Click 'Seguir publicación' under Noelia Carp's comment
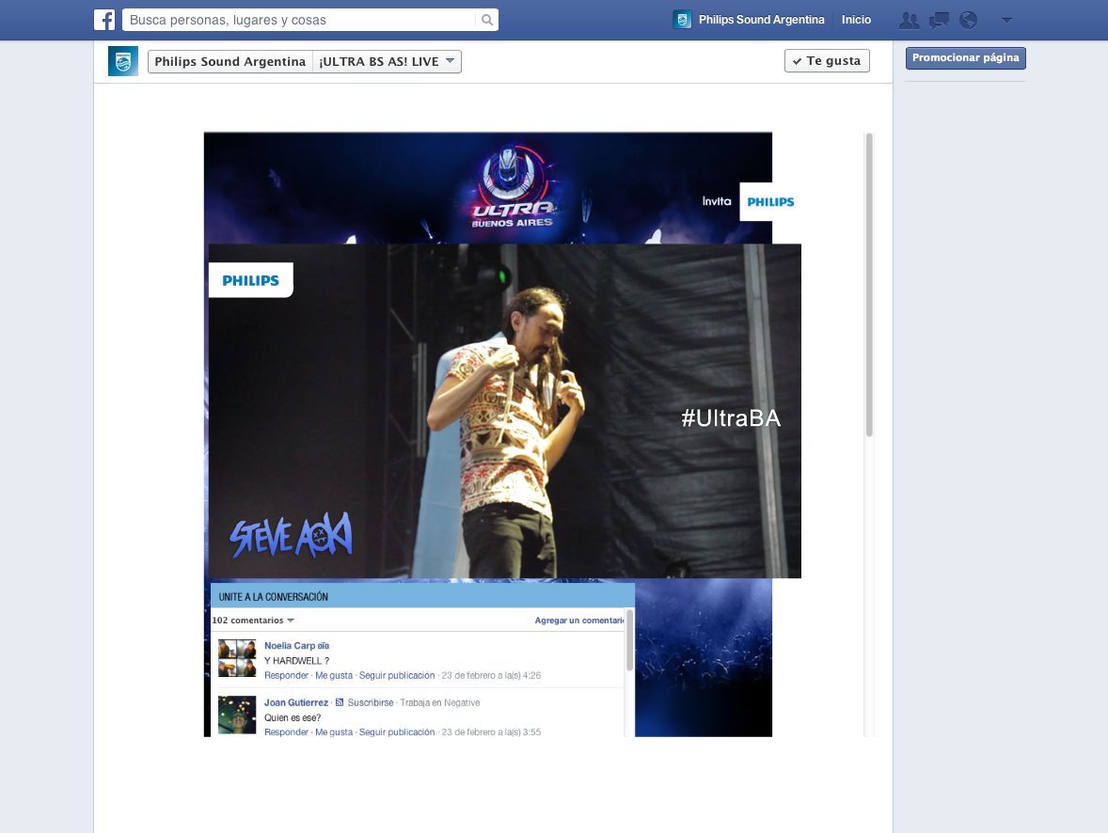This screenshot has width=1108, height=833. coord(396,675)
